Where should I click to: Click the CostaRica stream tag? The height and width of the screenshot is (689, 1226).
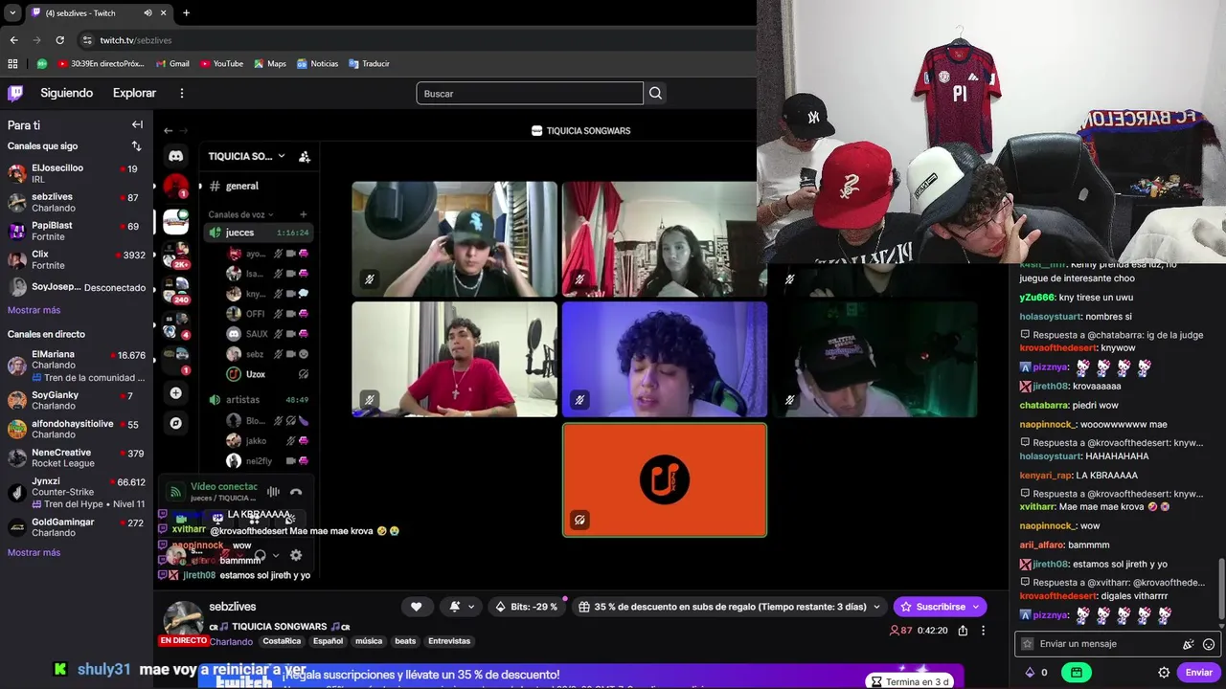point(282,641)
